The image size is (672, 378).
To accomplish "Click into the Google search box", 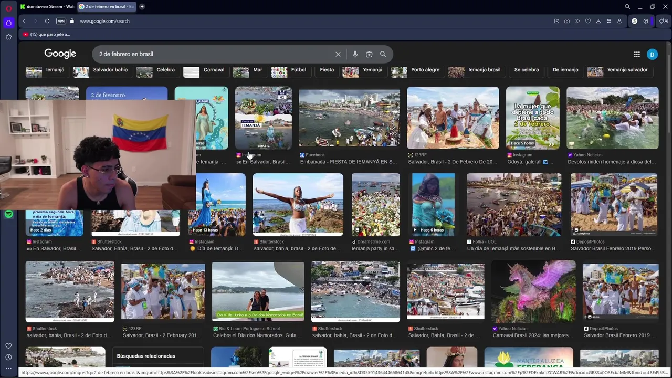I will tap(214, 54).
